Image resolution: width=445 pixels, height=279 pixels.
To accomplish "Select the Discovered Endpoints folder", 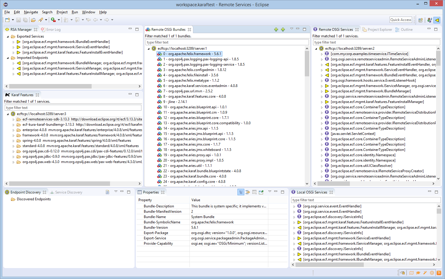I will coord(31,199).
